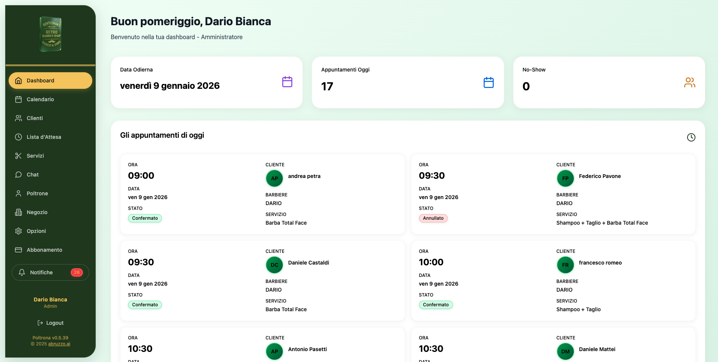Click the clock icon beside Lista d'Attesa
The height and width of the screenshot is (362, 718).
click(18, 137)
